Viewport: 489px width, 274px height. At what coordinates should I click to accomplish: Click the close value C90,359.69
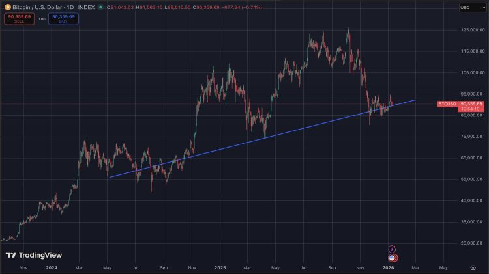pyautogui.click(x=206, y=7)
